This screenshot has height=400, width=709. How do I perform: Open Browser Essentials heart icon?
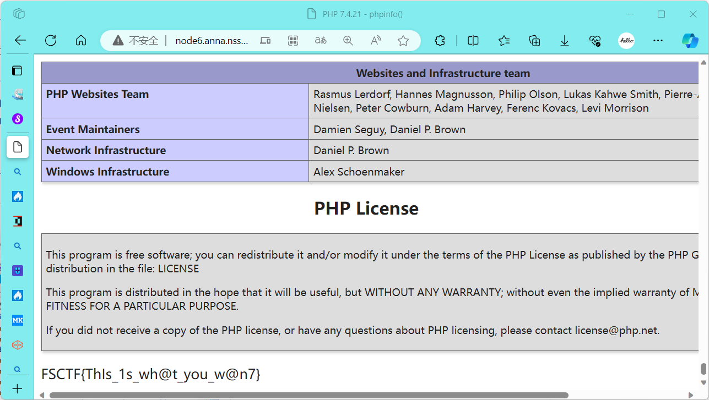[x=595, y=40]
